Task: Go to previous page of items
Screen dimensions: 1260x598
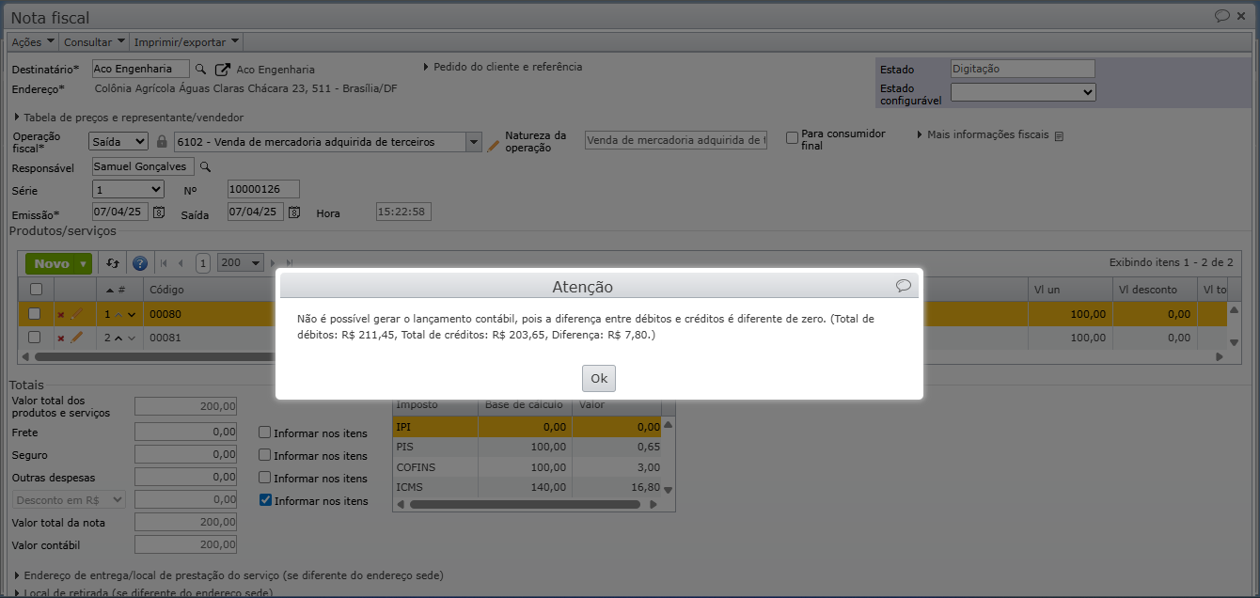Action: coord(182,264)
